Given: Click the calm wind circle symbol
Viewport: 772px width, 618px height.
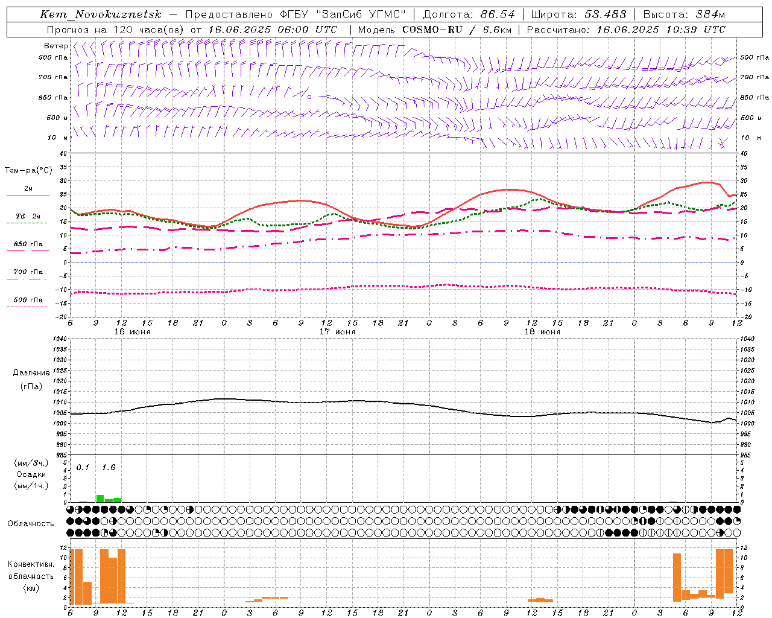Looking at the screenshot, I should pyautogui.click(x=309, y=97).
